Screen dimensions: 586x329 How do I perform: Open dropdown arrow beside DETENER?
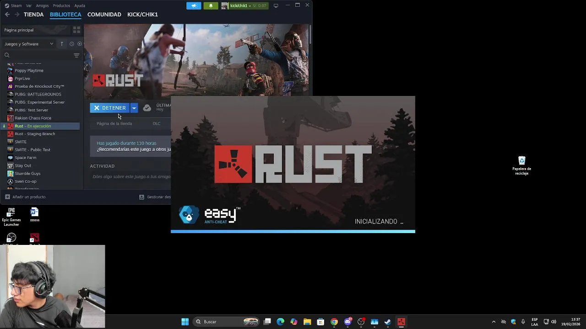coord(134,108)
